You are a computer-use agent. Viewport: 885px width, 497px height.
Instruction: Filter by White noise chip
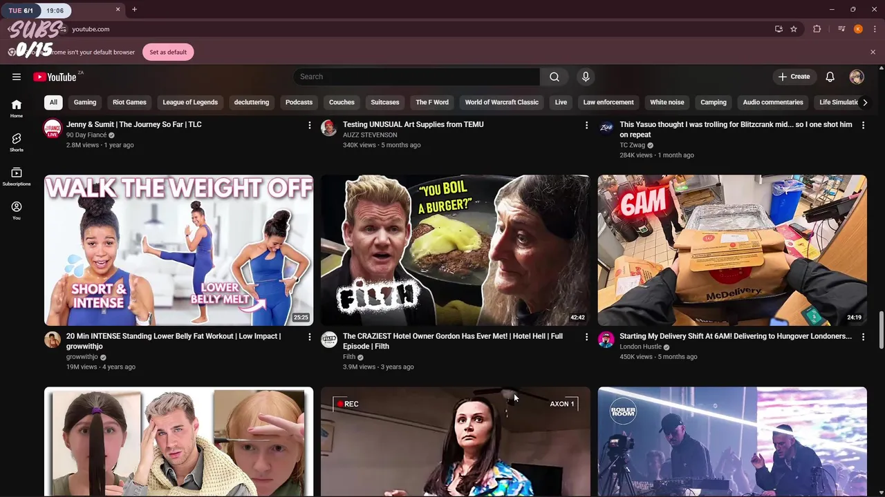(x=667, y=102)
